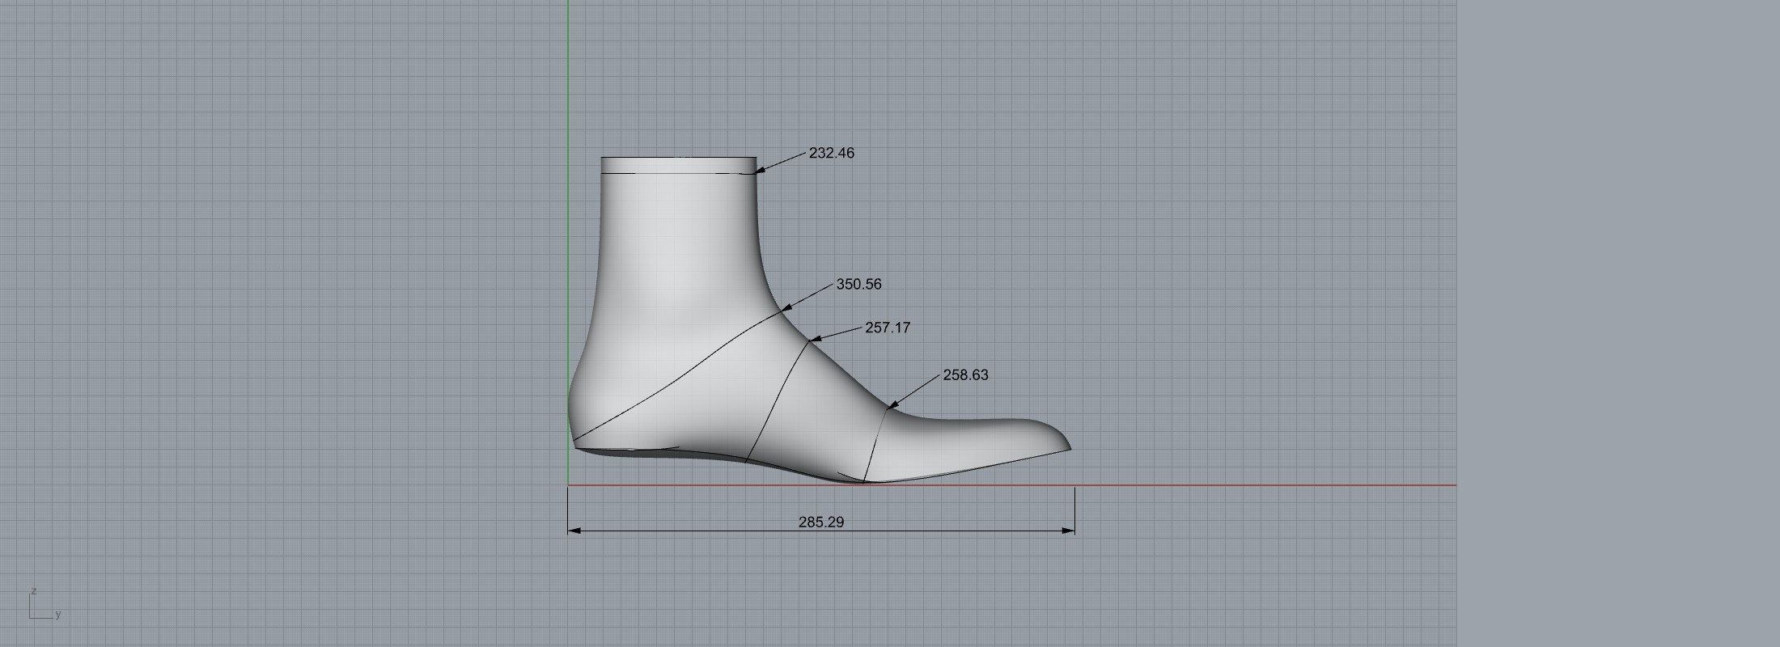Pick the pointed toe tip of the last
This screenshot has width=1780, height=647.
click(1068, 447)
